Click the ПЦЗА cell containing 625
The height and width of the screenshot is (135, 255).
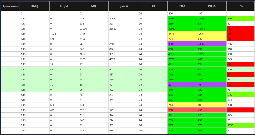click(x=64, y=110)
